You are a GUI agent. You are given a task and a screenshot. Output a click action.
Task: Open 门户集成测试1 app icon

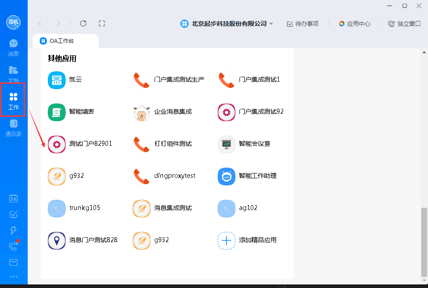226,80
